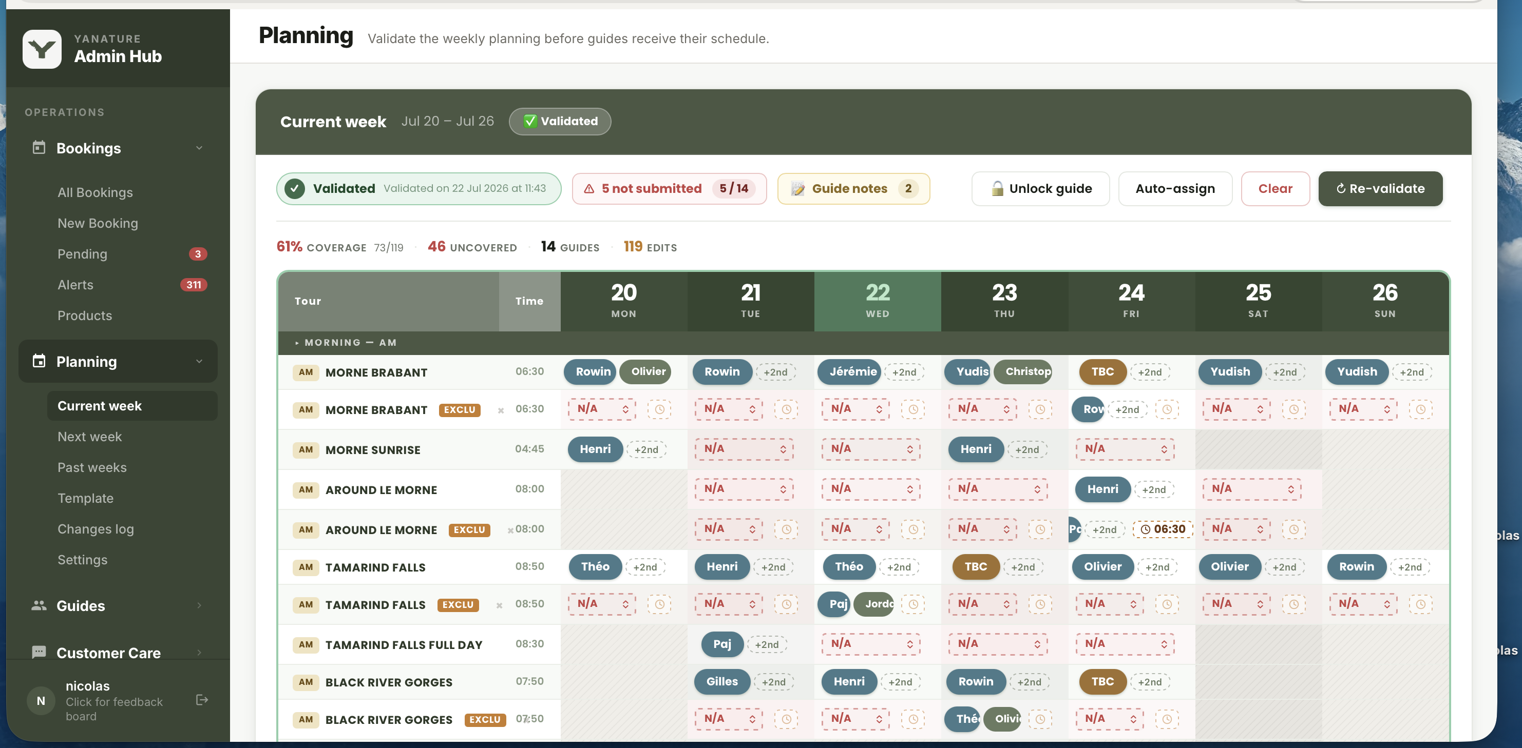Click clock icon in Around Le Morne Exclu Tuesday cell
This screenshot has width=1522, height=748.
786,529
